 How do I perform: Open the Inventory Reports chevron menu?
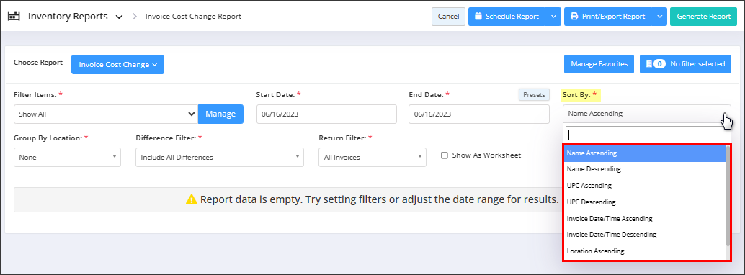(120, 17)
